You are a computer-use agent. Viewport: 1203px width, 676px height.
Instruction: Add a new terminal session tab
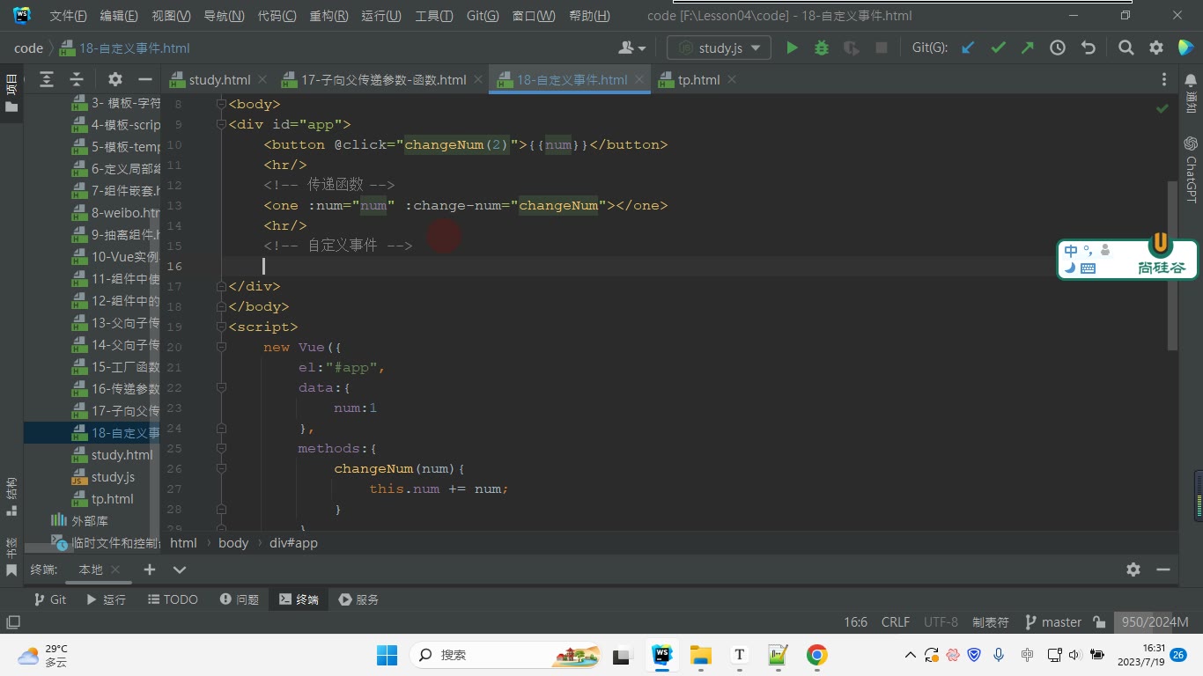(150, 569)
